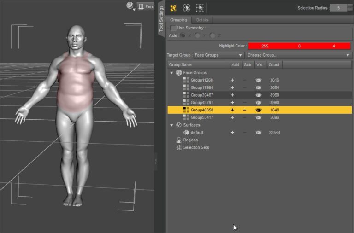The height and width of the screenshot is (233, 354).
Task: Add selection to Group43791 with plus
Action: pos(232,102)
